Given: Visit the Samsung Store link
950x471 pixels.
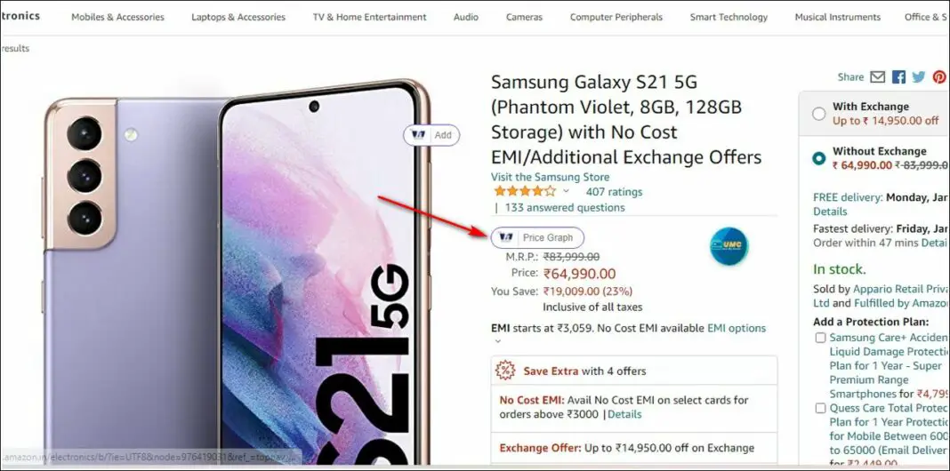Looking at the screenshot, I should pos(550,177).
